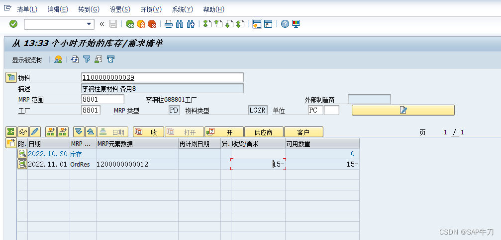
Task: Click the 单位 field showing PC
Action: 315,110
